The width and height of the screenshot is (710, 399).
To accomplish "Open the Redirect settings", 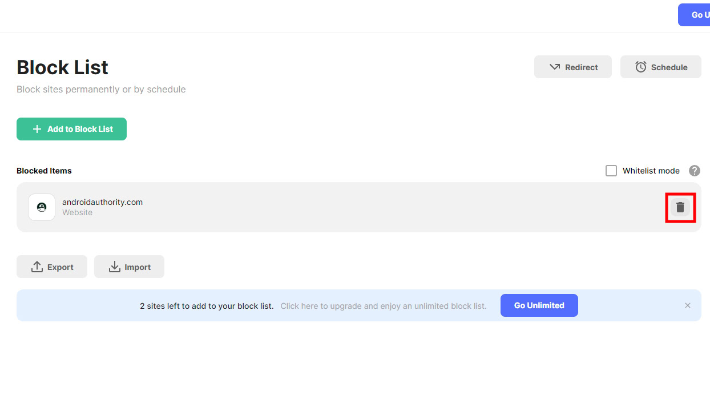I will (x=572, y=67).
